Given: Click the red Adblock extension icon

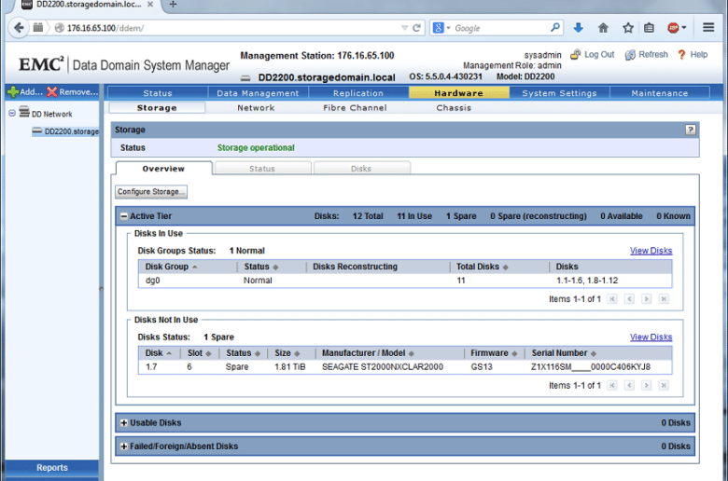Looking at the screenshot, I should [x=673, y=28].
